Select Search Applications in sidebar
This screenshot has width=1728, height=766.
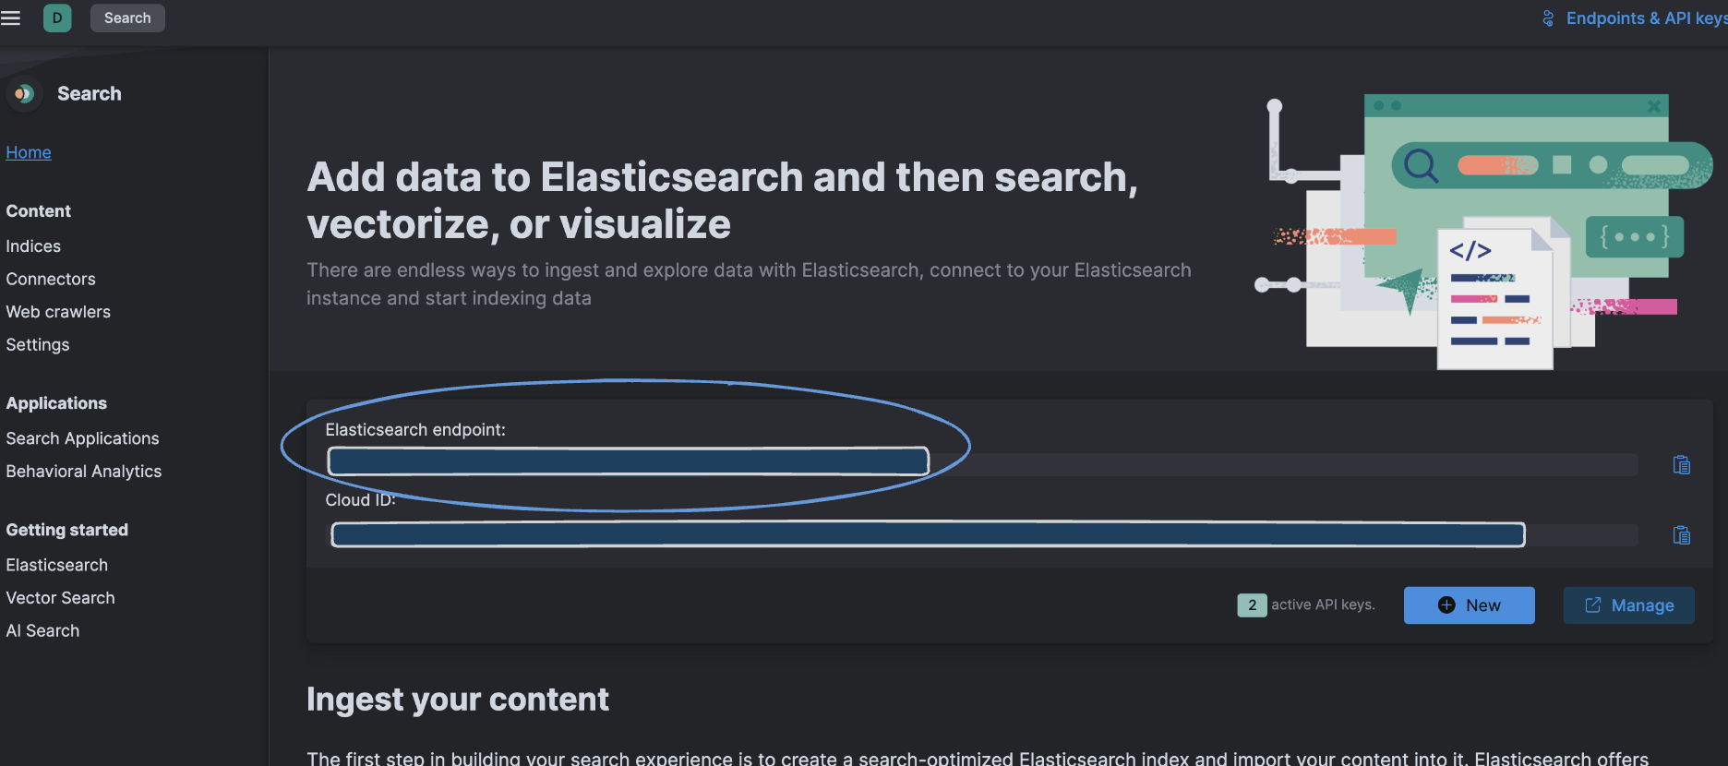point(82,438)
